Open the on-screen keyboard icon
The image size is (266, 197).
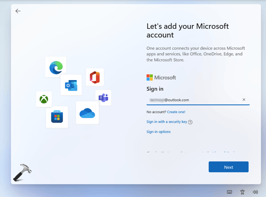tap(229, 192)
